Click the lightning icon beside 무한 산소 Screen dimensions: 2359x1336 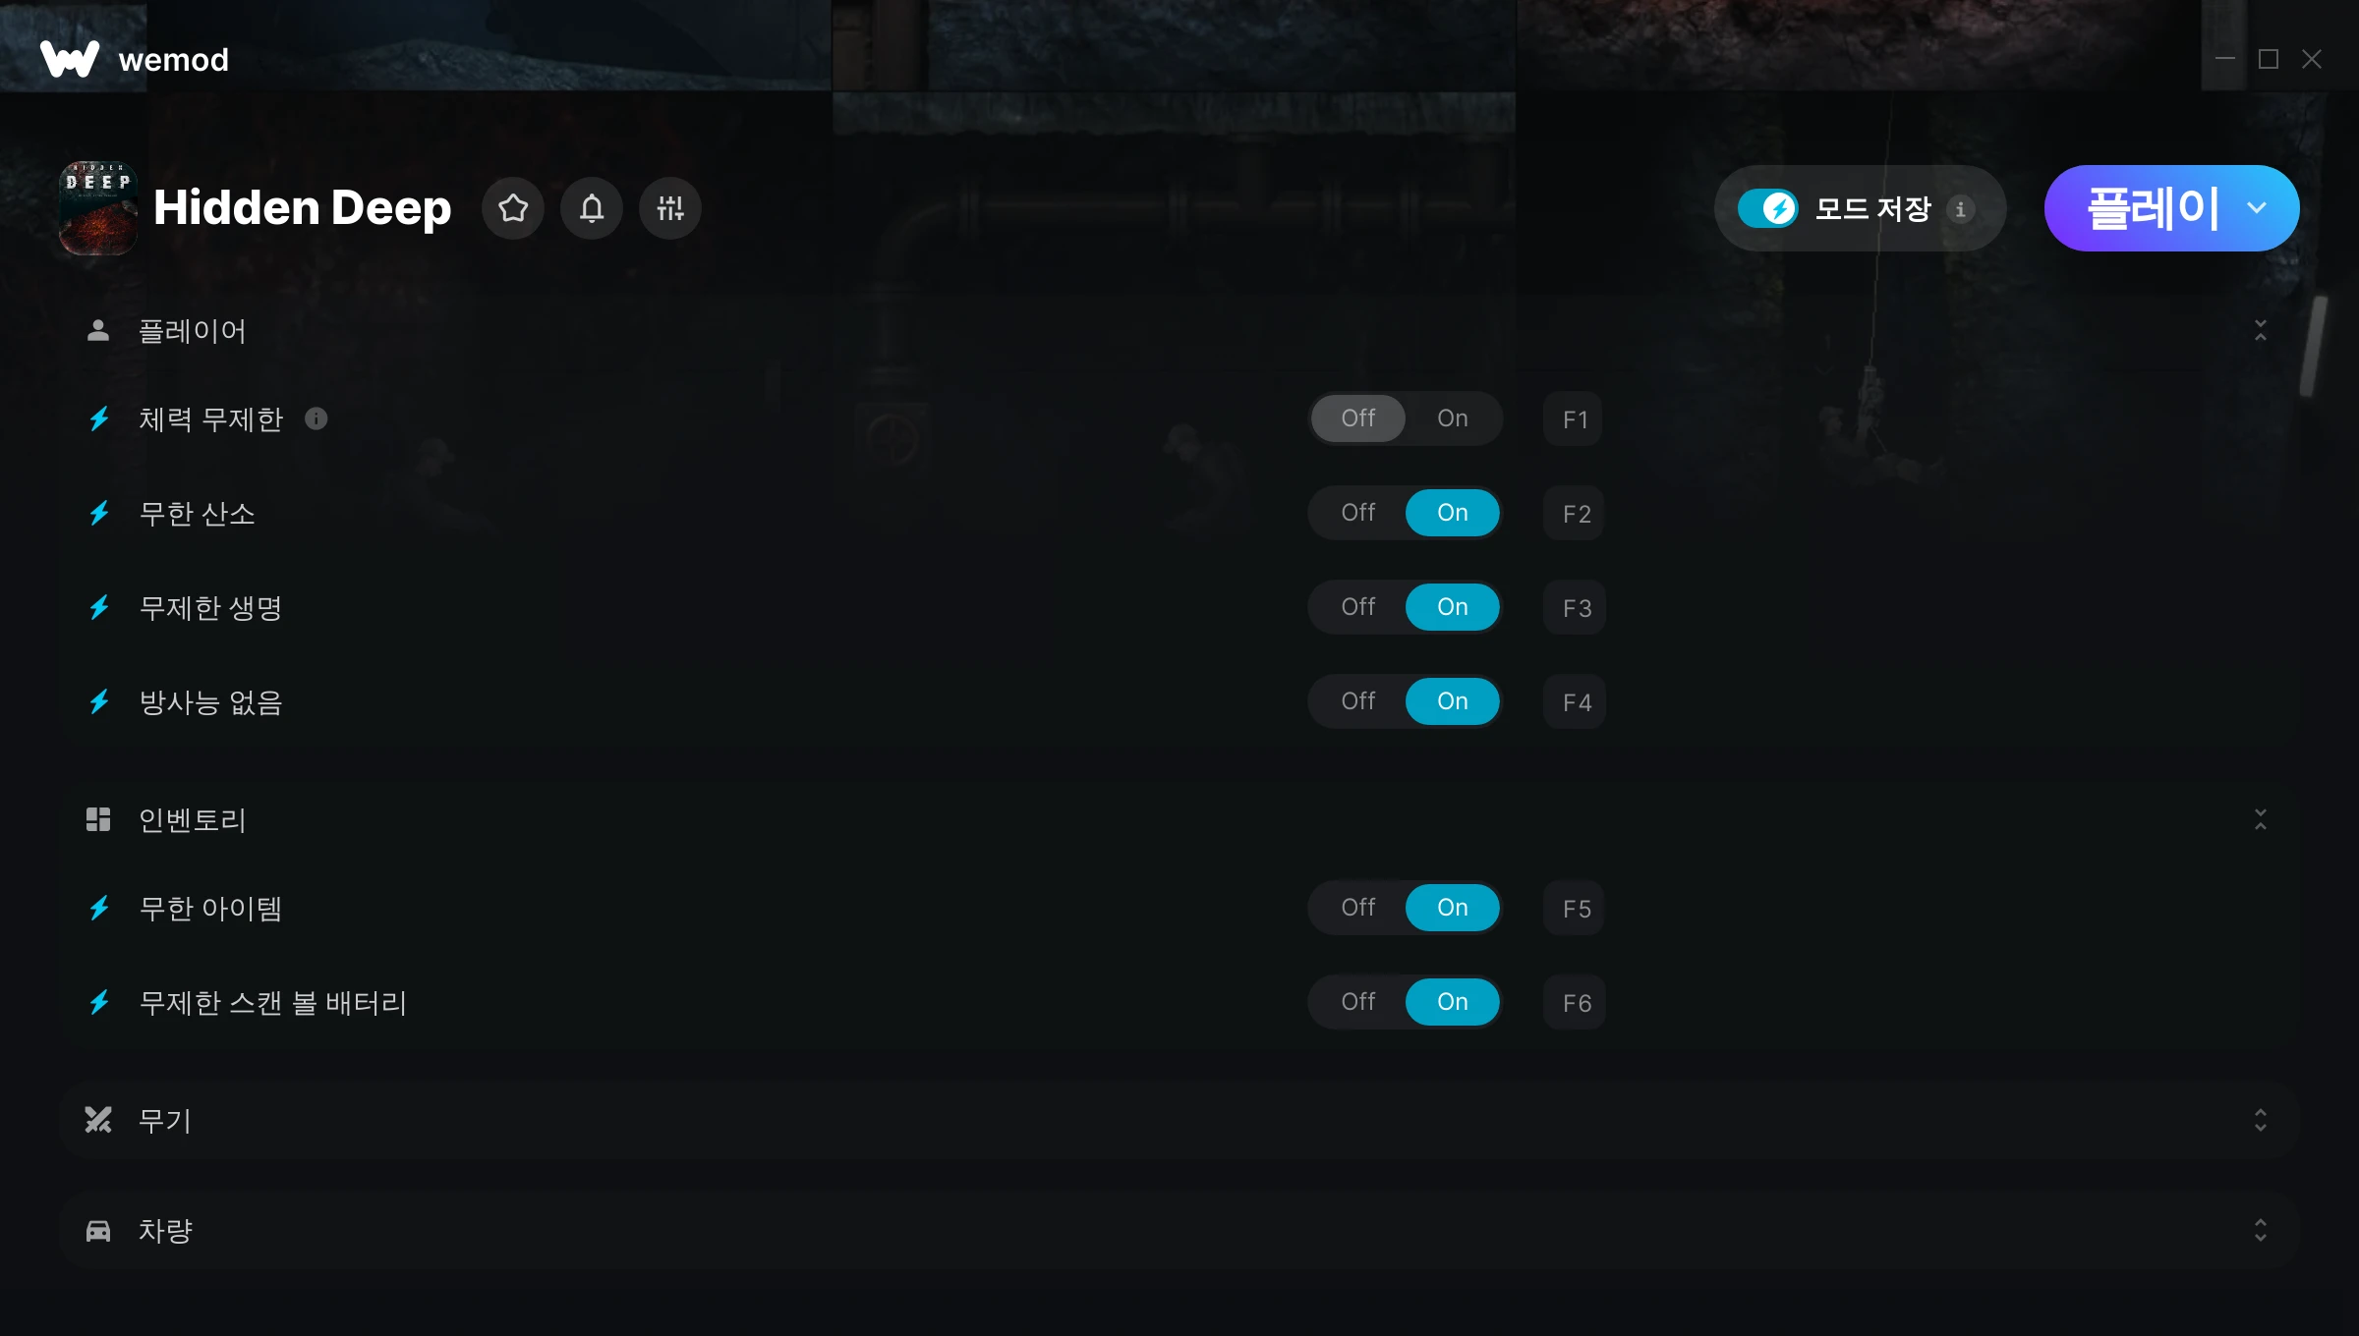pos(99,513)
